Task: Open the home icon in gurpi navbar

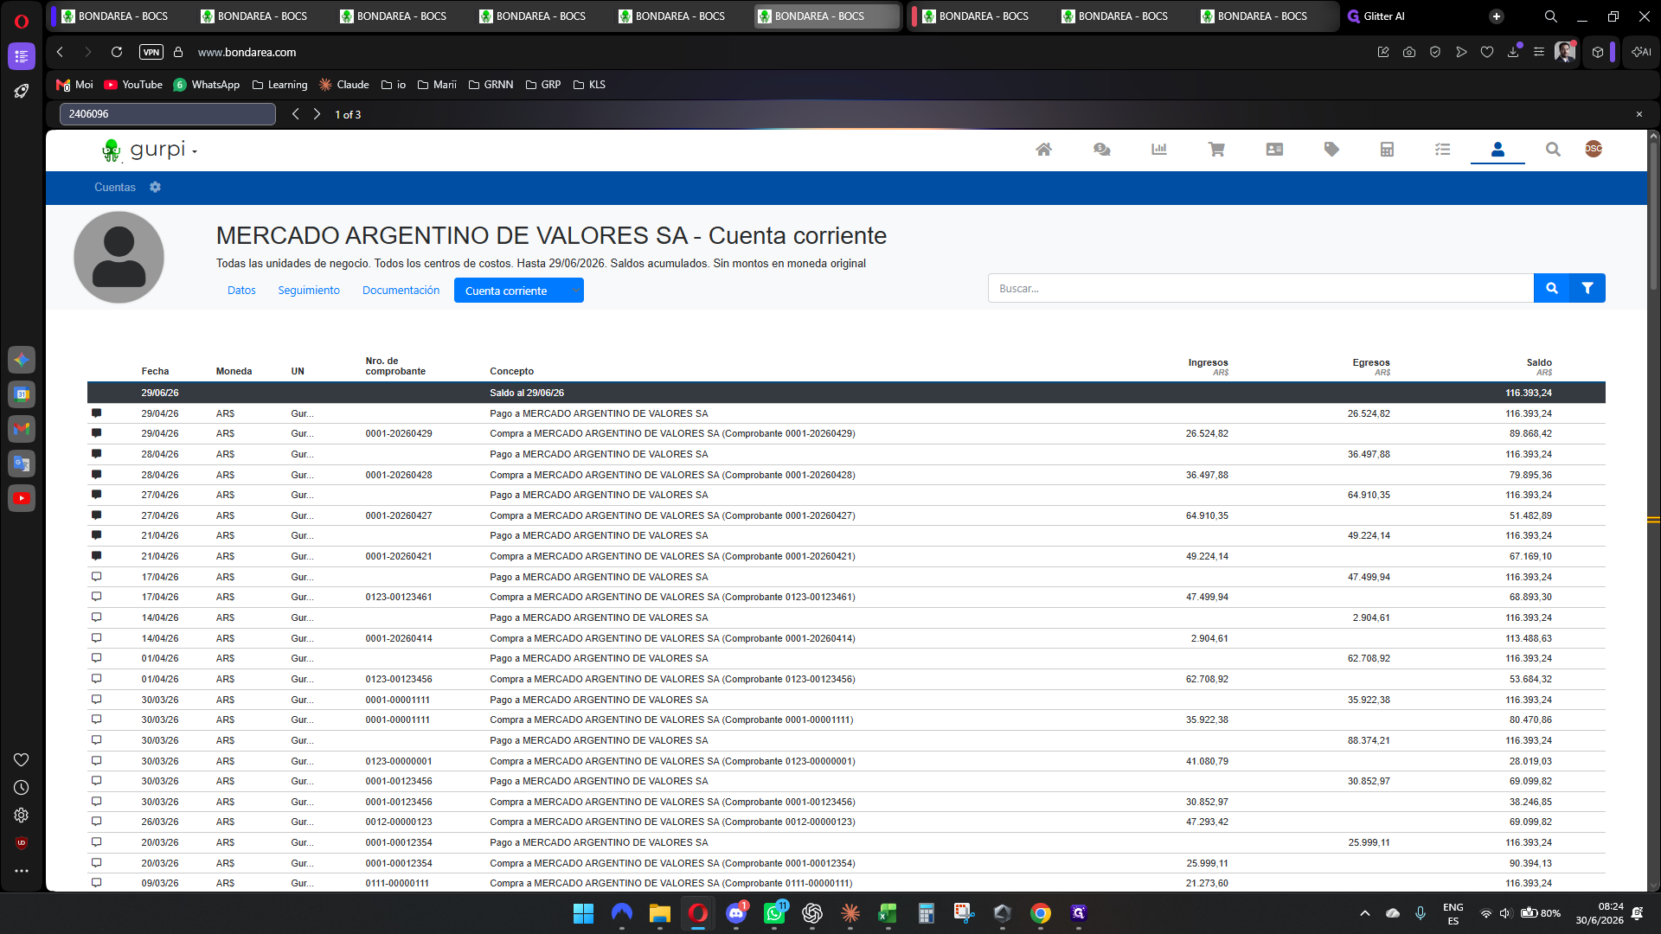Action: [x=1044, y=150]
